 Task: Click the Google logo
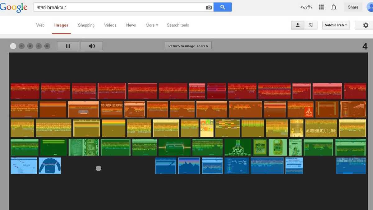click(14, 7)
